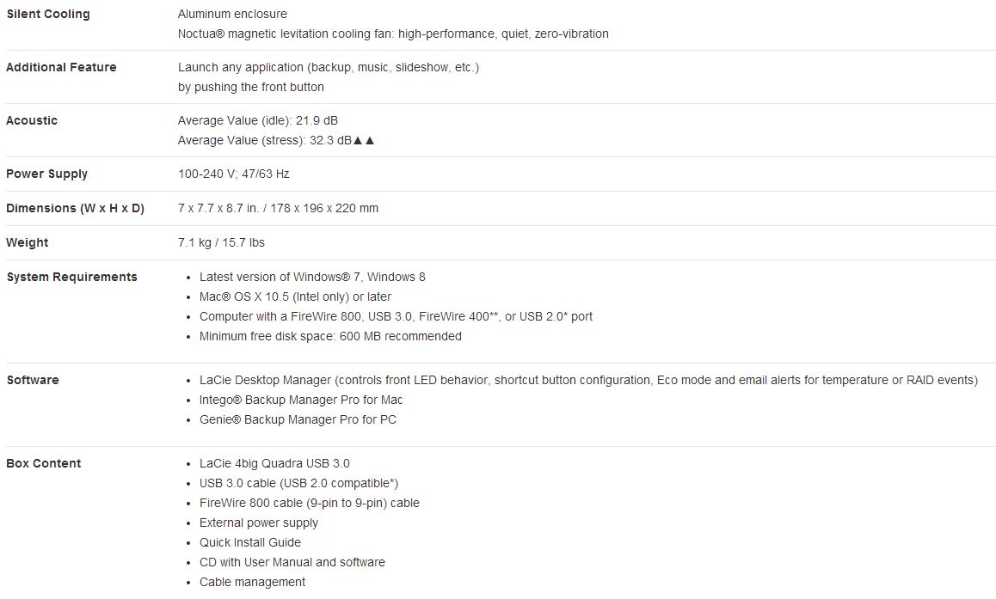996x599 pixels.
Task: Select the dimensions value in millimeters
Action: pos(324,208)
